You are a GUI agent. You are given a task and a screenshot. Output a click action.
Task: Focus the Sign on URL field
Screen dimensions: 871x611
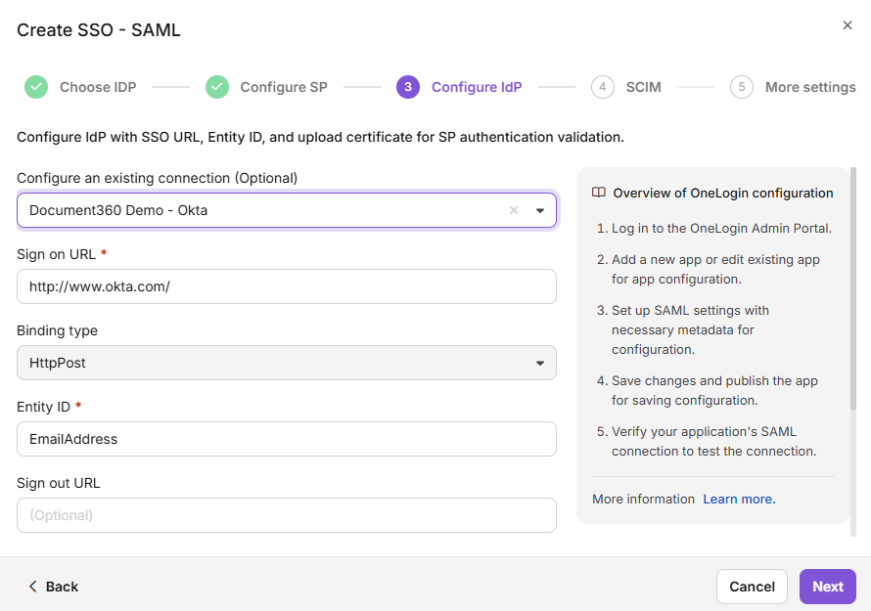pos(287,286)
